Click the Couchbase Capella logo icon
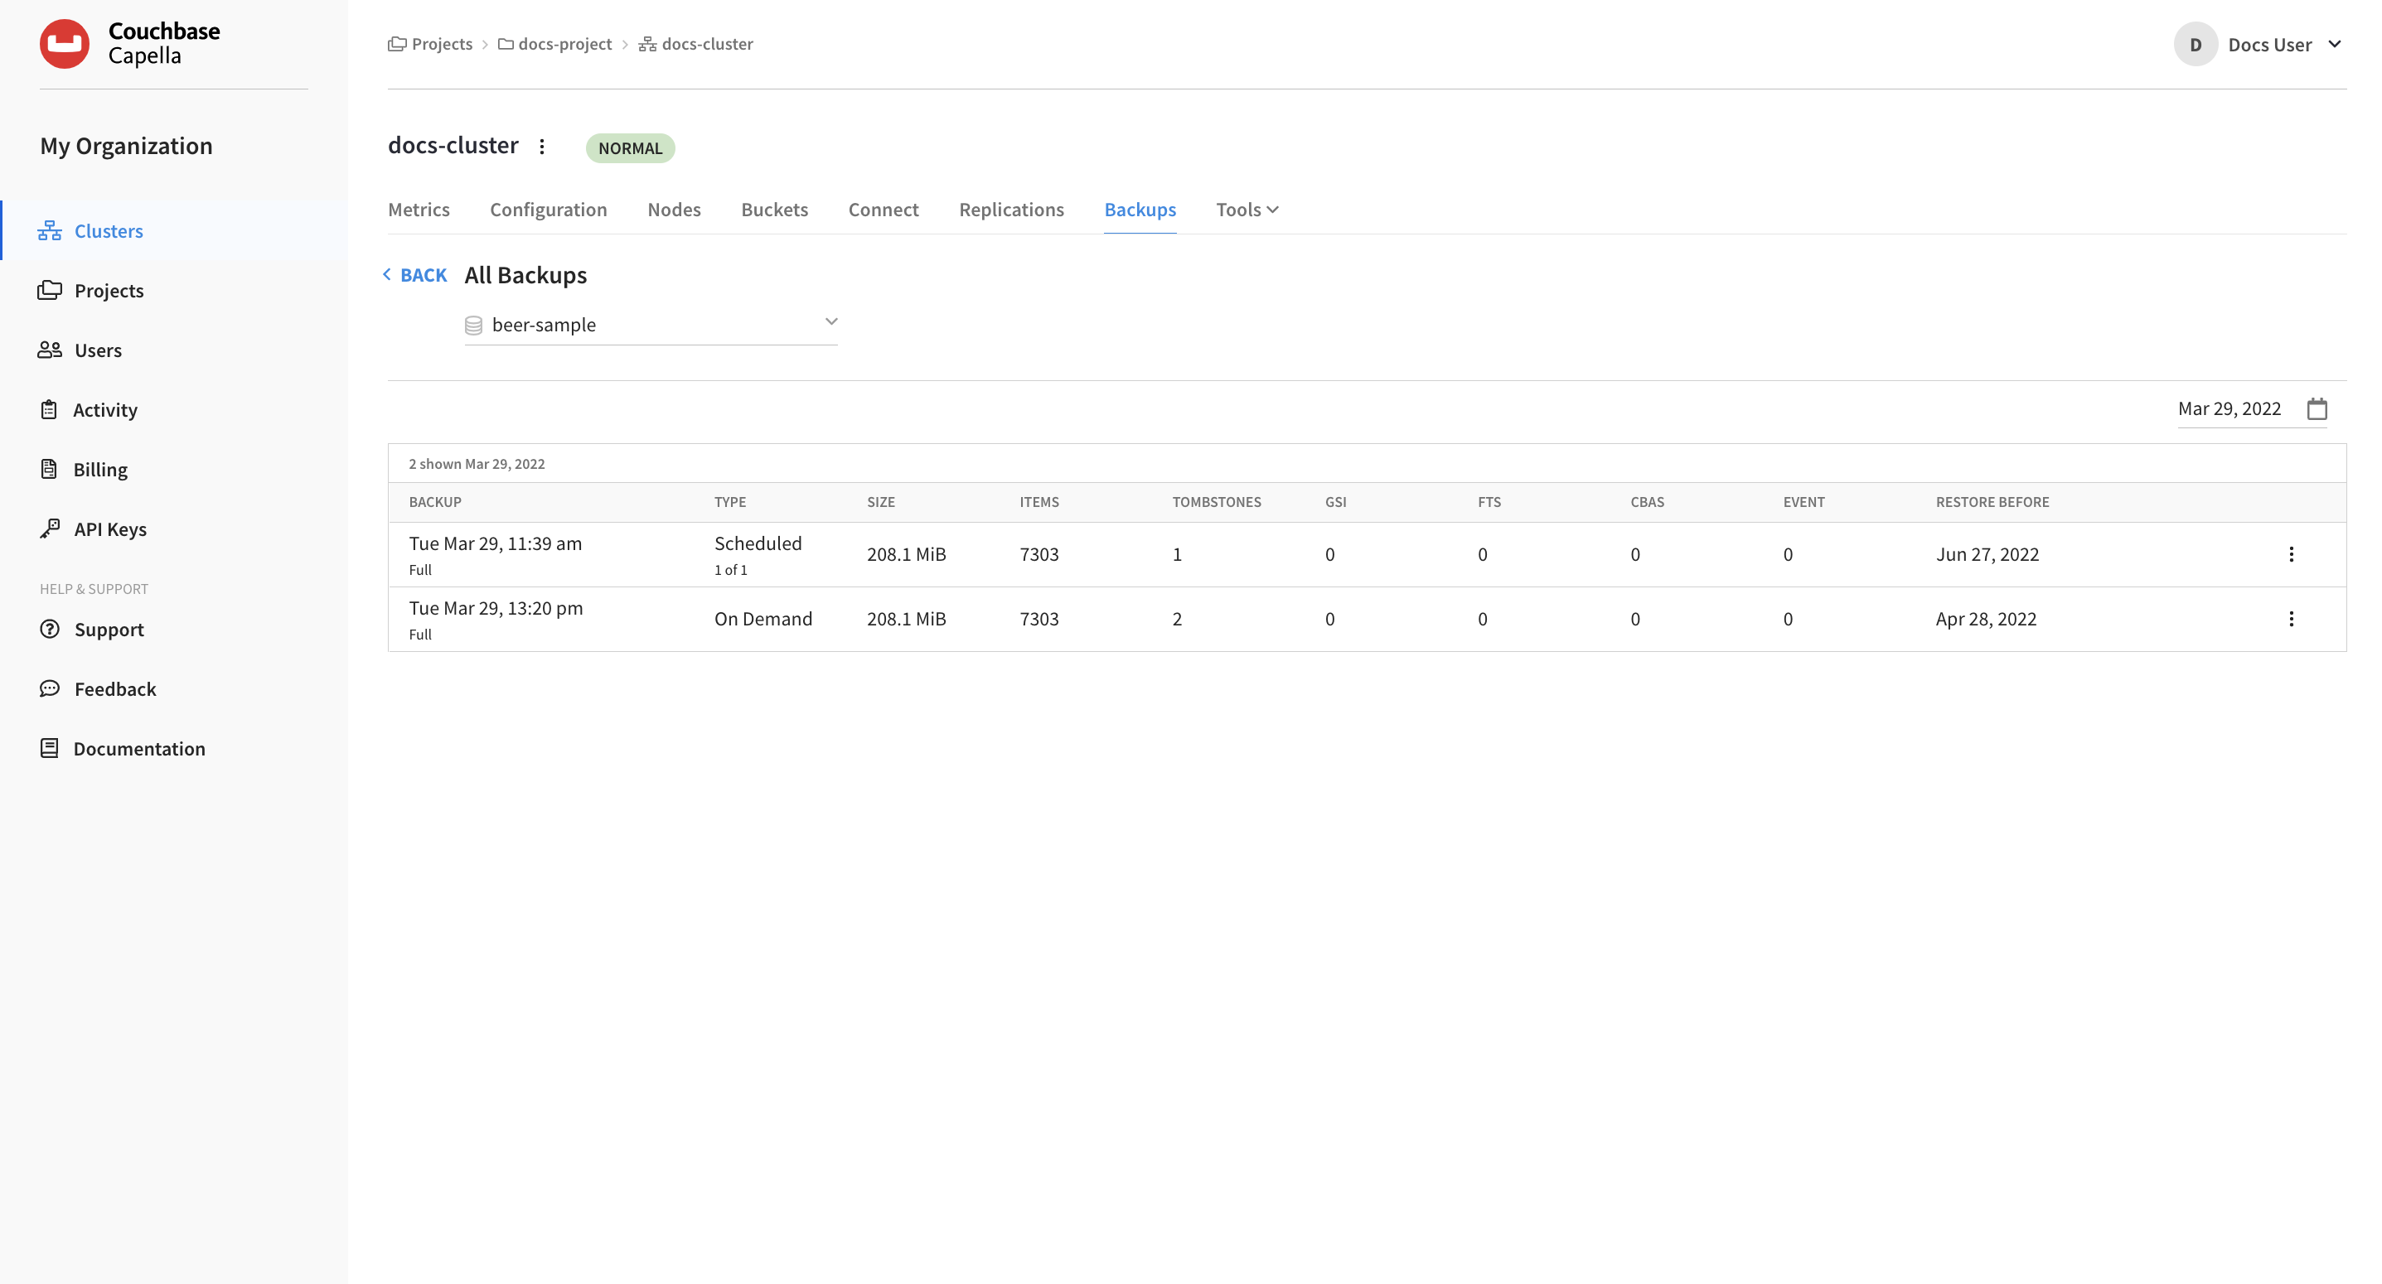This screenshot has width=2382, height=1284. 64,43
